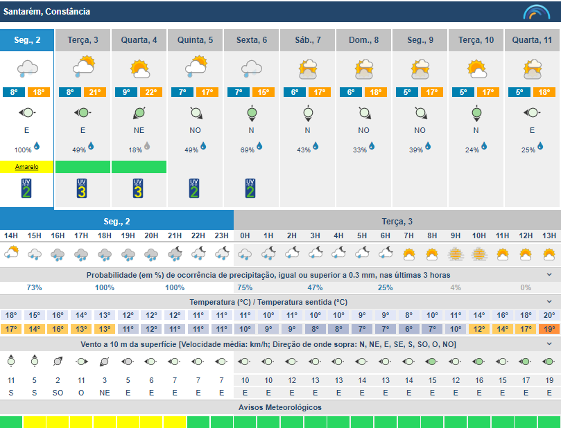
Task: Click the UV index 3 icon under Quarta, 4
Action: [139, 188]
